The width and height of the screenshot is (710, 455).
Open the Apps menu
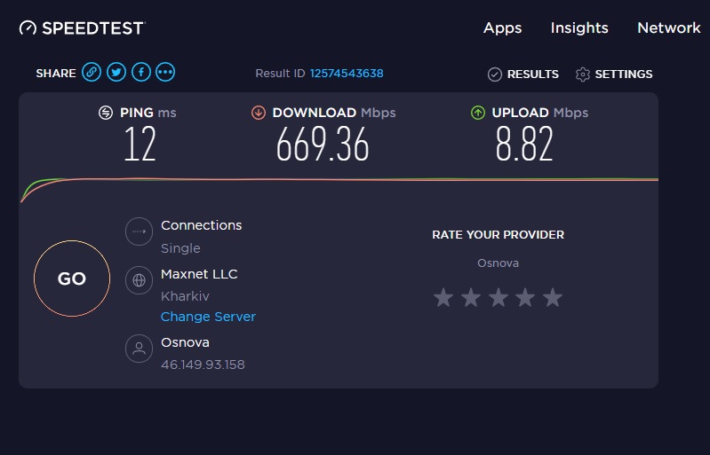[503, 28]
